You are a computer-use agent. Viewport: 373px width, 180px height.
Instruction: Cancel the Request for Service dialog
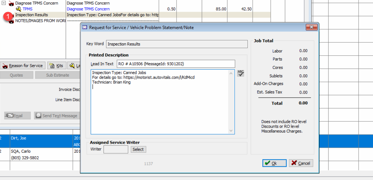[x=301, y=163]
